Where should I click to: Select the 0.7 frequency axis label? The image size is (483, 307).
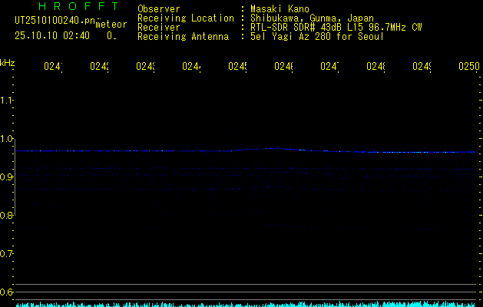tap(7, 254)
